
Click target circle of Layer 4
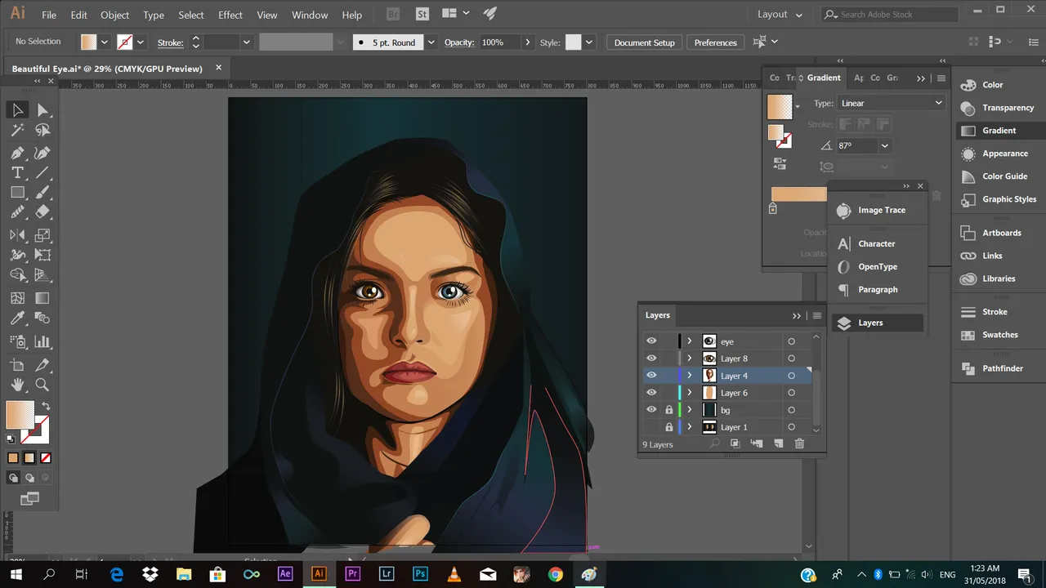pyautogui.click(x=791, y=376)
